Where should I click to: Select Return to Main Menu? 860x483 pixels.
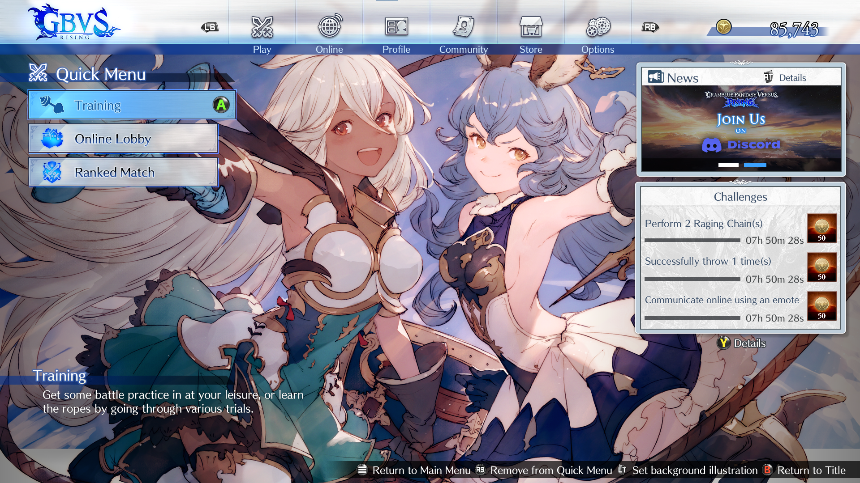point(421,470)
